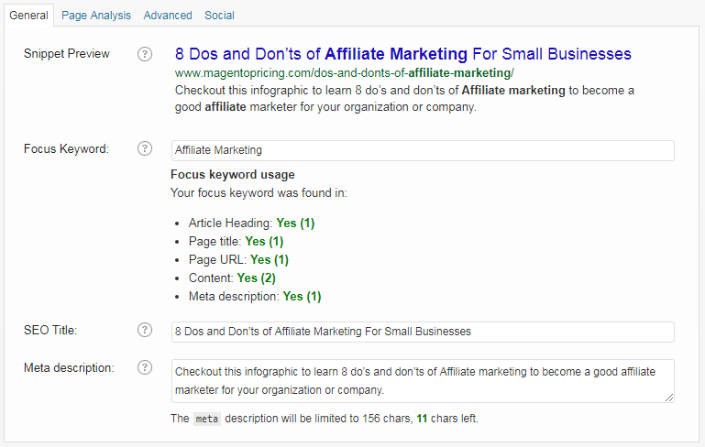Screen dimensions: 705x447
Task: Open the Page Analysis tab
Action: click(96, 16)
